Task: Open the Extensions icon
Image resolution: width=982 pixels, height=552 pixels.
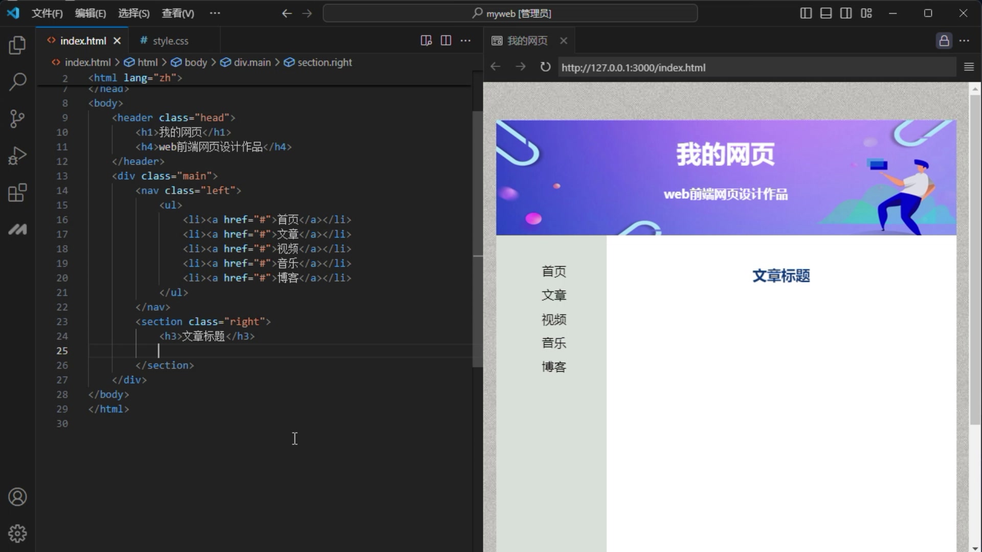Action: tap(17, 193)
